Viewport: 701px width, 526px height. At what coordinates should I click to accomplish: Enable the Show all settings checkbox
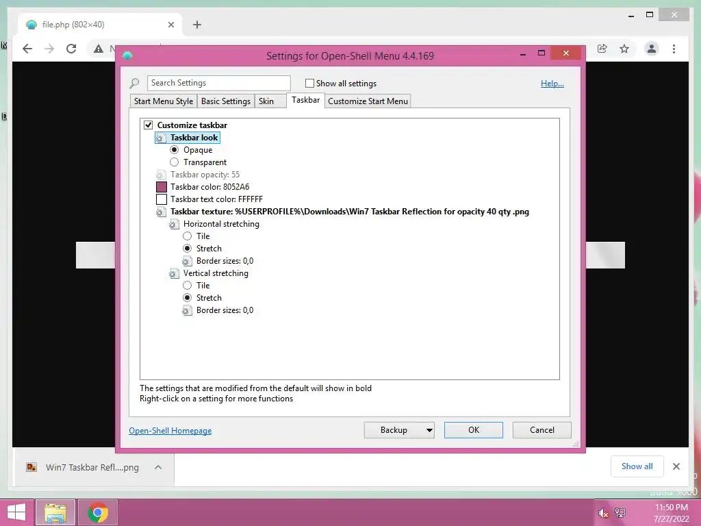pyautogui.click(x=309, y=83)
